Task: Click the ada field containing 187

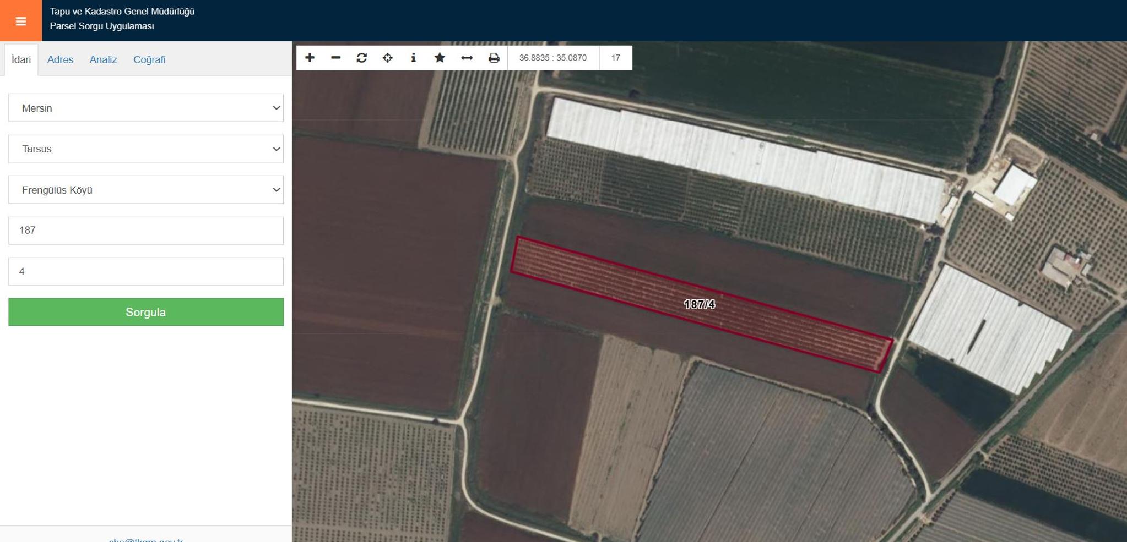Action: (x=146, y=231)
